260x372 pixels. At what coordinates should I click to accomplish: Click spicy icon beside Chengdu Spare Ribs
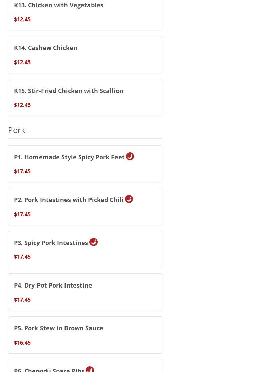(90, 369)
